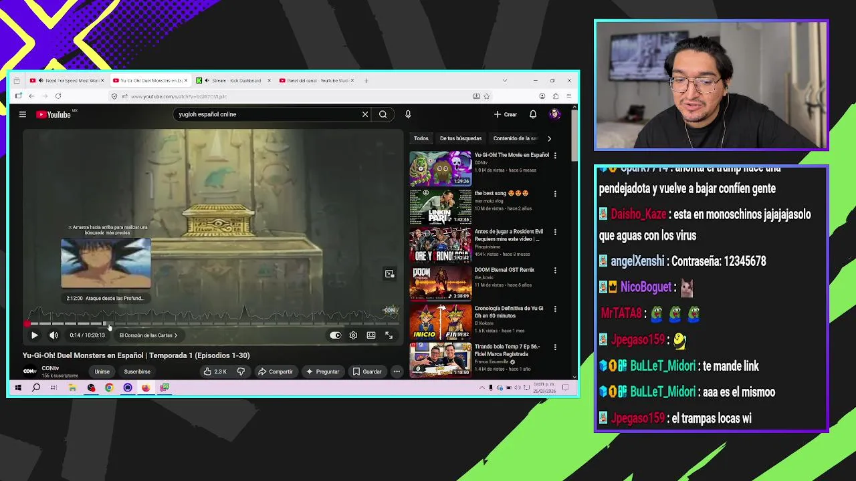This screenshot has height=481, width=856.
Task: Click the Crear button
Action: [x=506, y=114]
